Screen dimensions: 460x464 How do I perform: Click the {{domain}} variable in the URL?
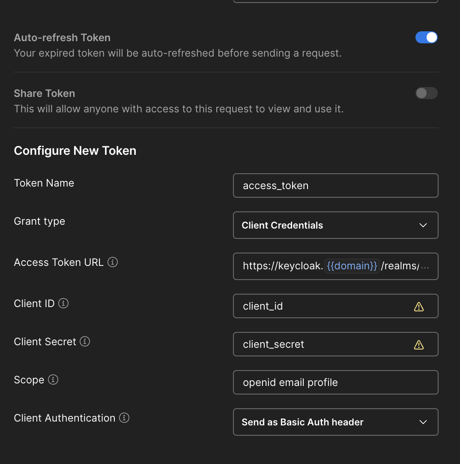click(x=352, y=266)
